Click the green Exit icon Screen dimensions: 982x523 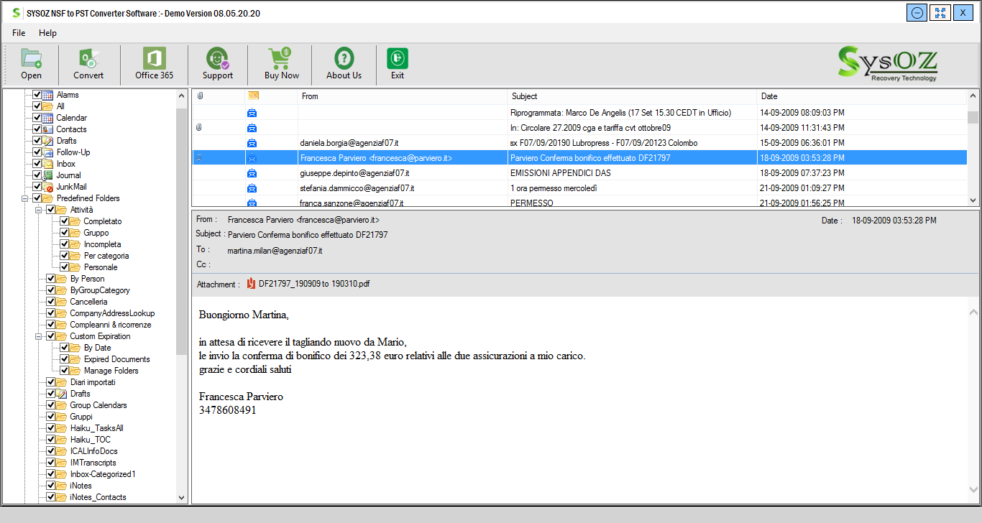pos(397,59)
